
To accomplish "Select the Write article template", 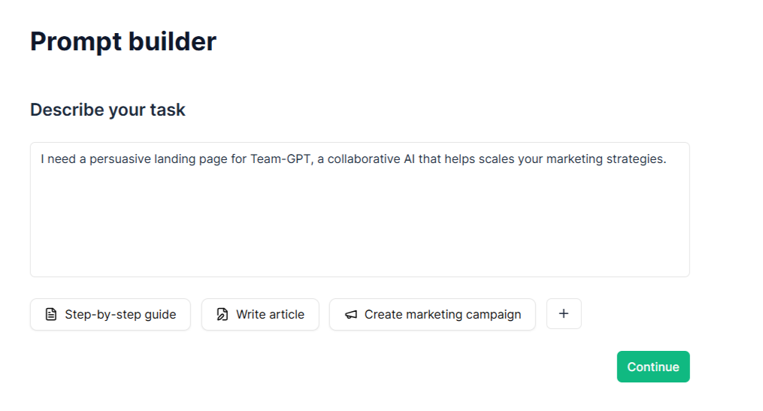I will pyautogui.click(x=260, y=314).
